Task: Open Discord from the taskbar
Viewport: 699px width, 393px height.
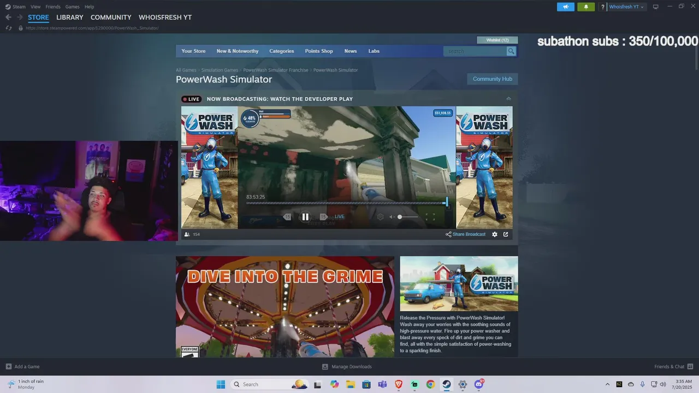Action: point(479,384)
